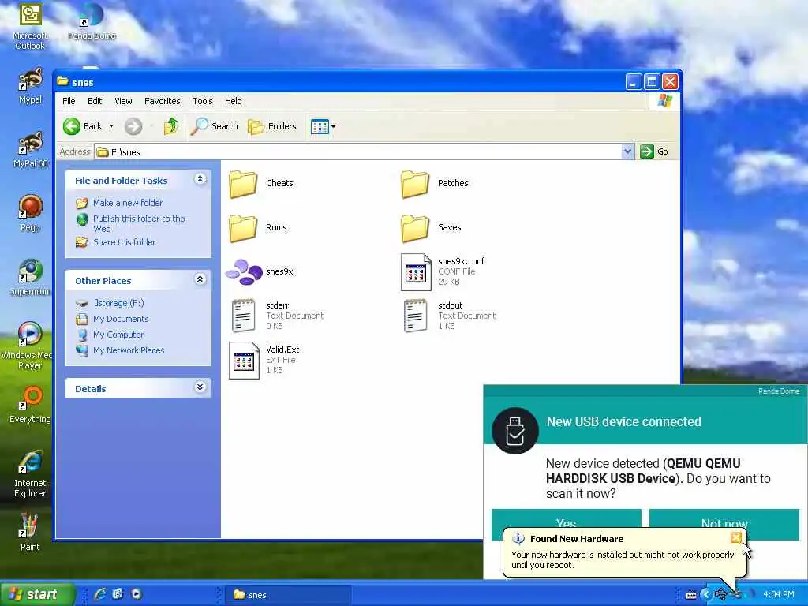
Task: Click the F:\snes address field
Action: click(358, 151)
